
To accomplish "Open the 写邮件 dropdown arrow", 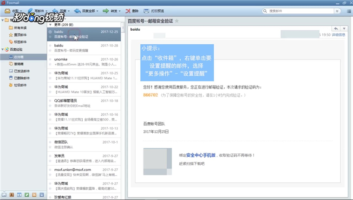I will (x=46, y=11).
